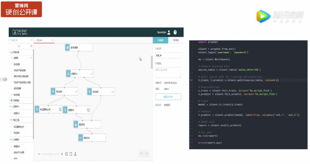Click the "Admin" creator value
The image size is (310, 164).
(166, 89)
